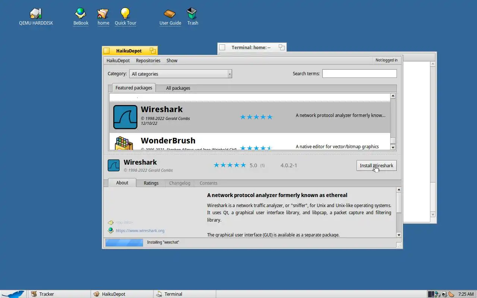Click the description pane scroll-down arrow

tap(399, 235)
